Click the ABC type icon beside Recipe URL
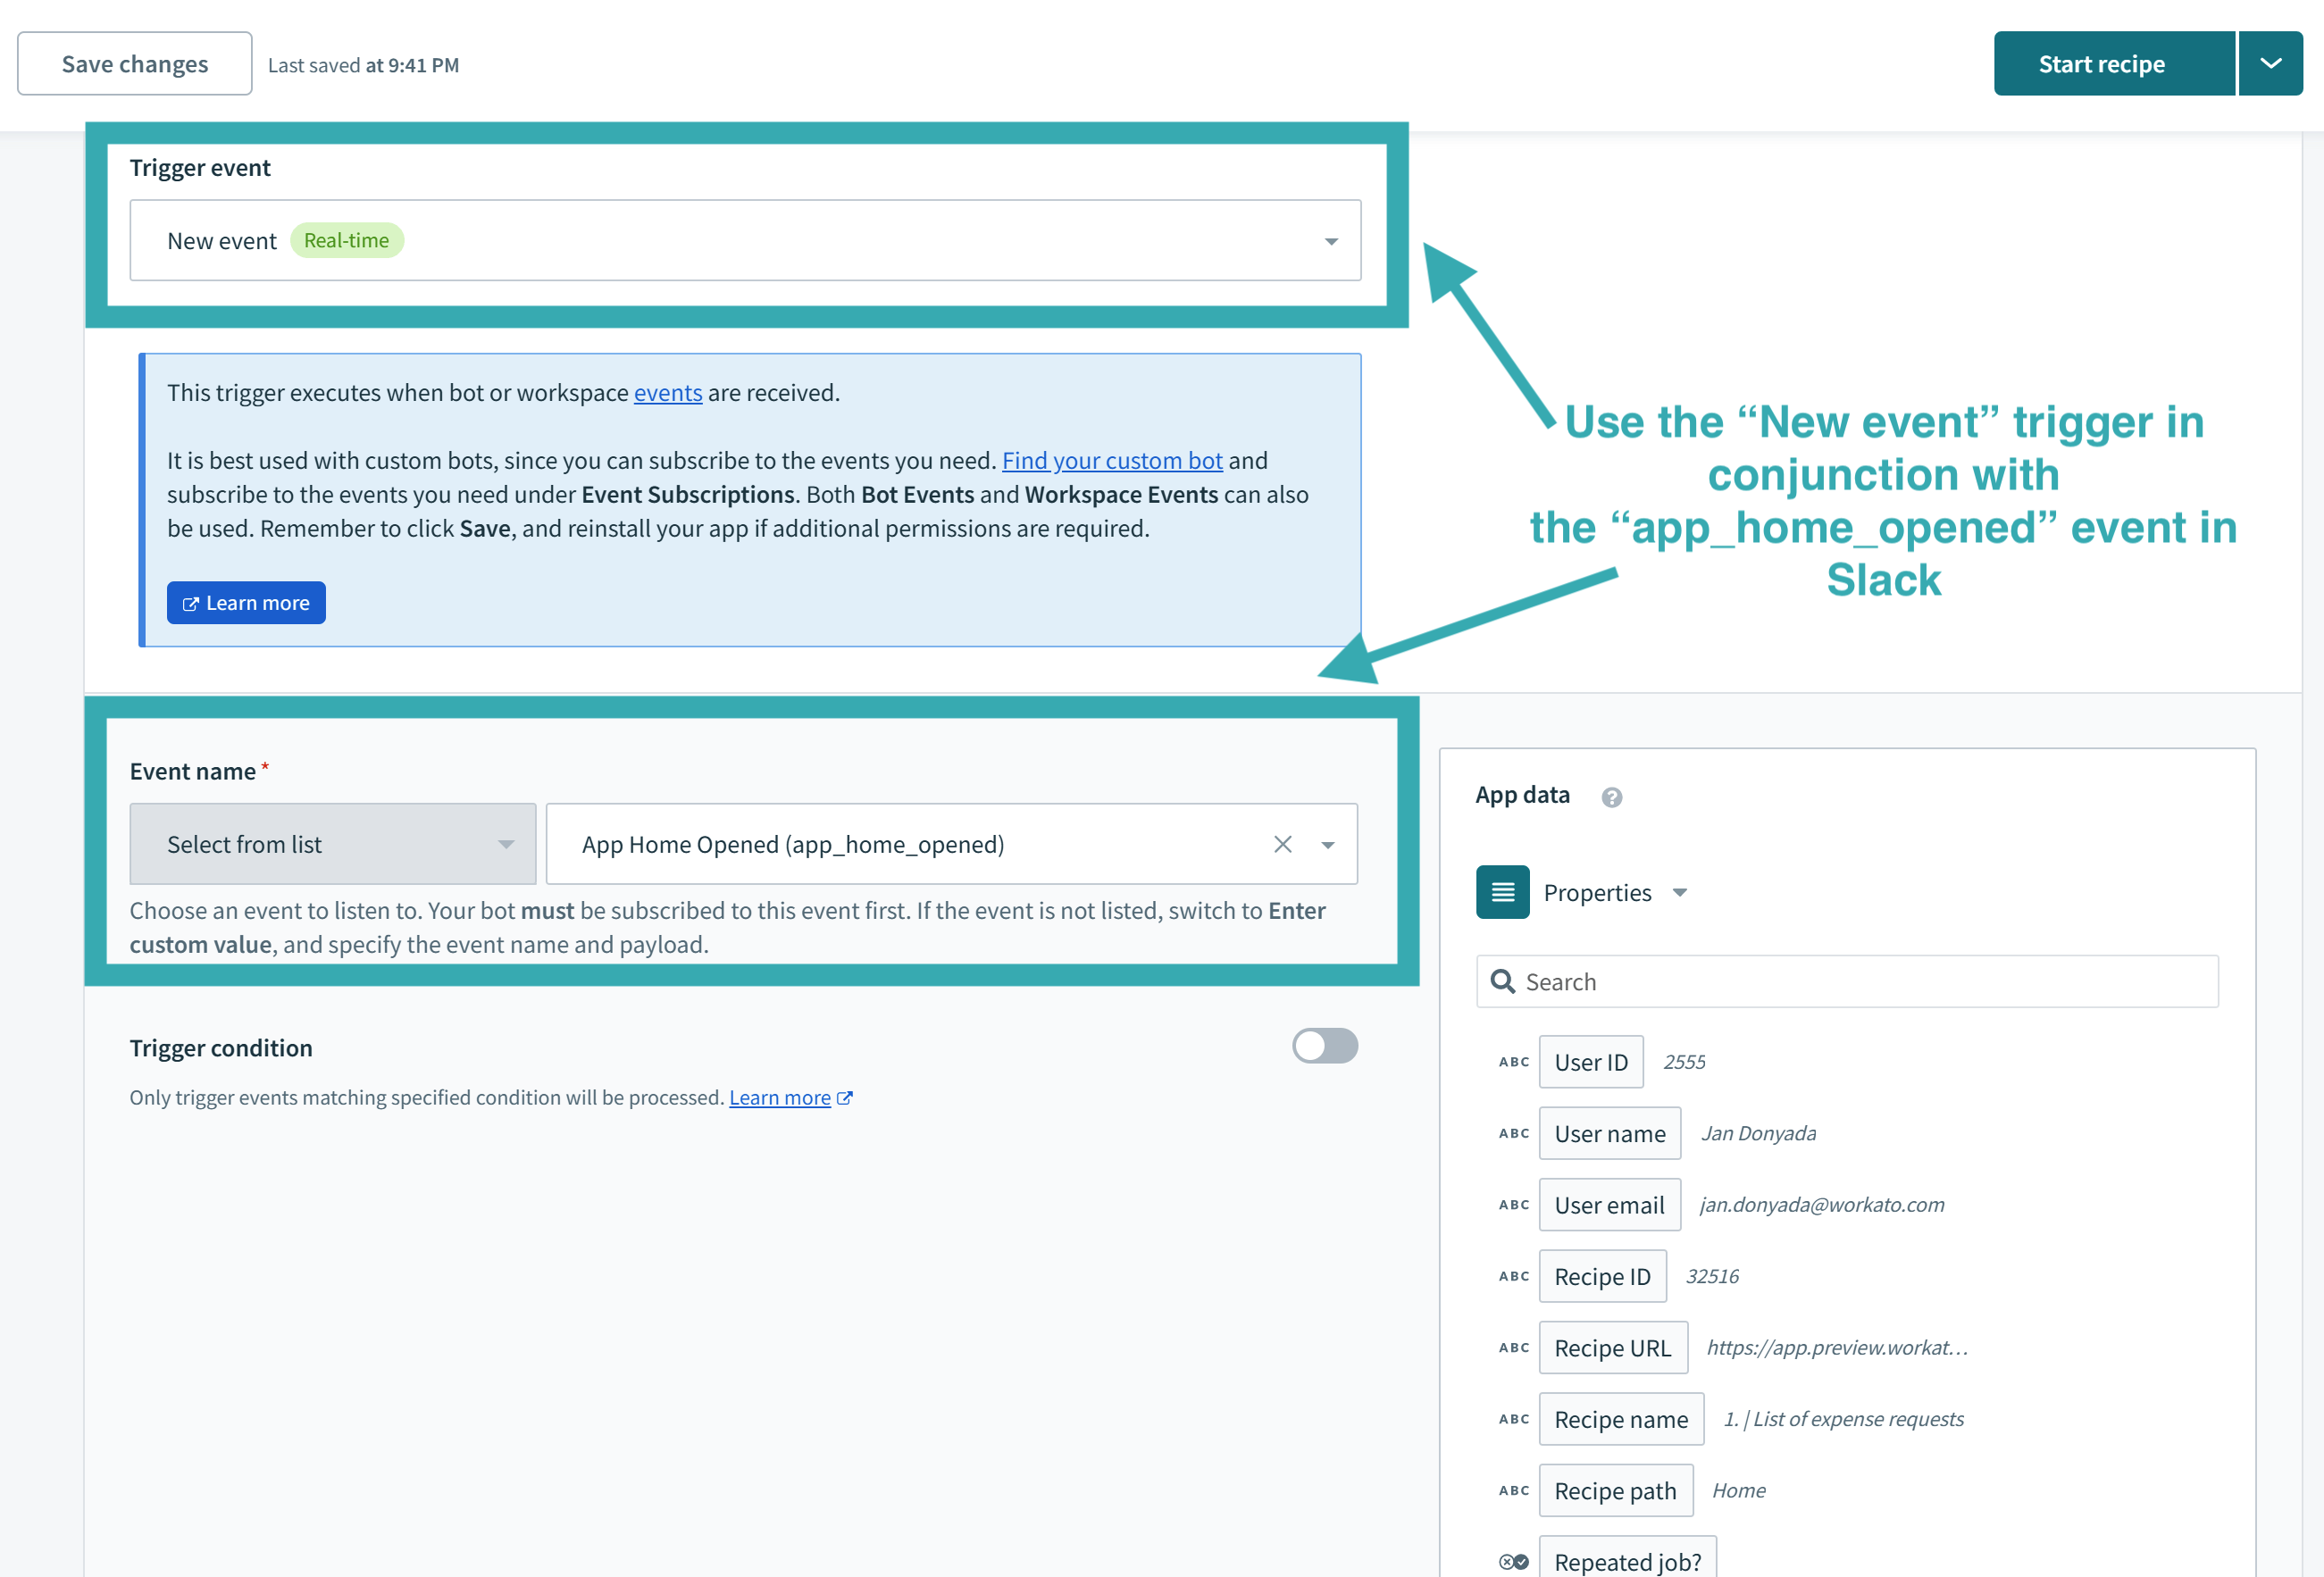This screenshot has width=2324, height=1577. pos(1514,1348)
